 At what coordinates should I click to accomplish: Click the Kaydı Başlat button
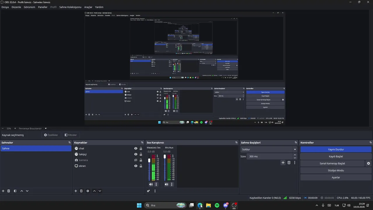(336, 156)
